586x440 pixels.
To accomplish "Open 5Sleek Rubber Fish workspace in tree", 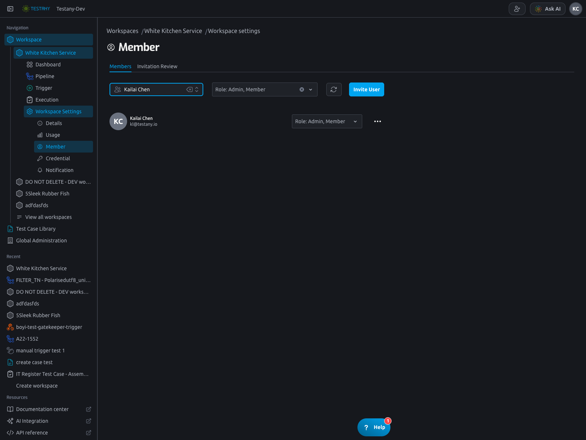I will (53, 194).
